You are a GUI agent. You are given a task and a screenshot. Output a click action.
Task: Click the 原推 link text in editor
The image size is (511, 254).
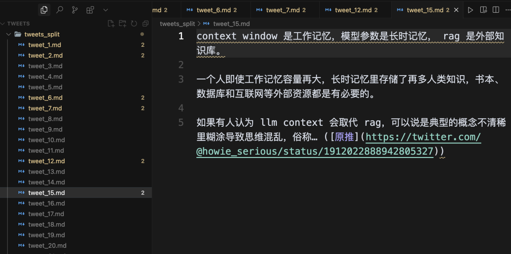344,137
